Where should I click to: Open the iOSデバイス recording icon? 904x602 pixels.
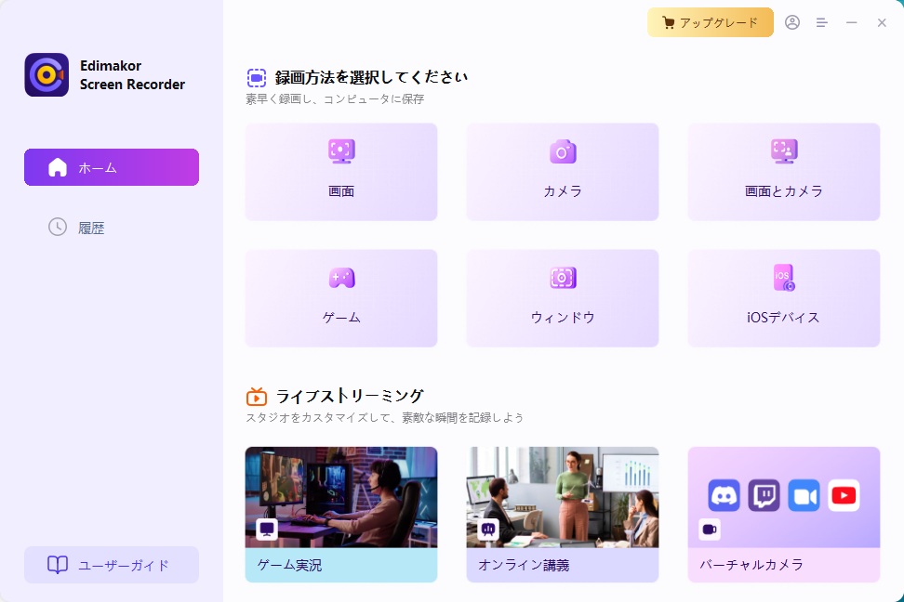pyautogui.click(x=784, y=277)
